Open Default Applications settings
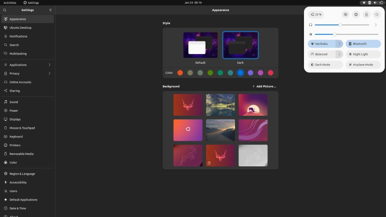The width and height of the screenshot is (386, 217). [28, 200]
